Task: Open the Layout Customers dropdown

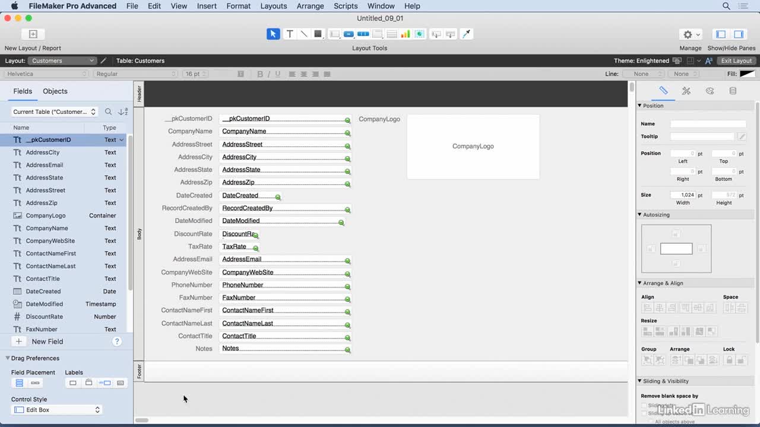Action: click(x=62, y=60)
